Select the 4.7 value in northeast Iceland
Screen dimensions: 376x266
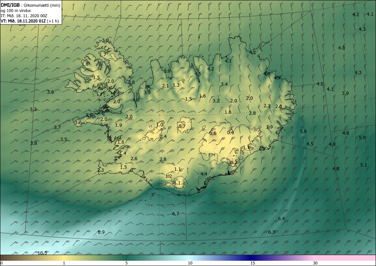[277, 78]
